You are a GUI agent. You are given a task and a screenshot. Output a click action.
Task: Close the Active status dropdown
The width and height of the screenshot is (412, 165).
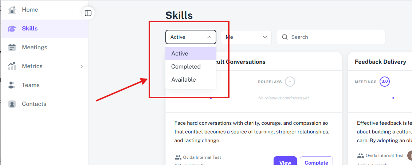[x=191, y=37]
